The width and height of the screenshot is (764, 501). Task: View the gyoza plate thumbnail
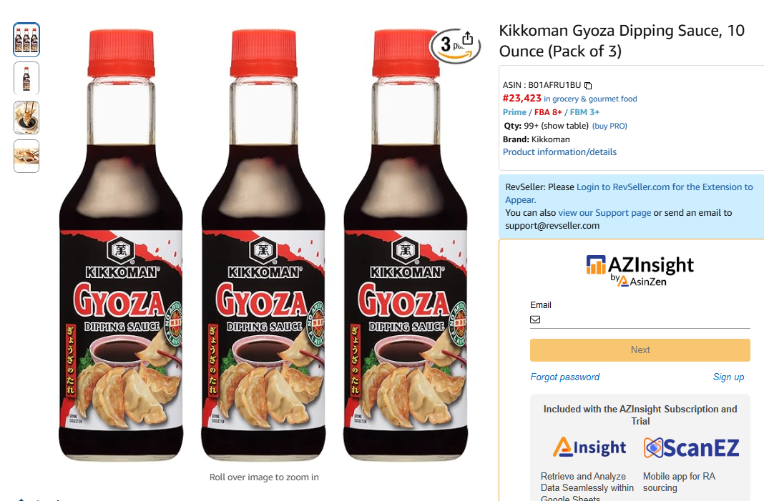point(26,157)
